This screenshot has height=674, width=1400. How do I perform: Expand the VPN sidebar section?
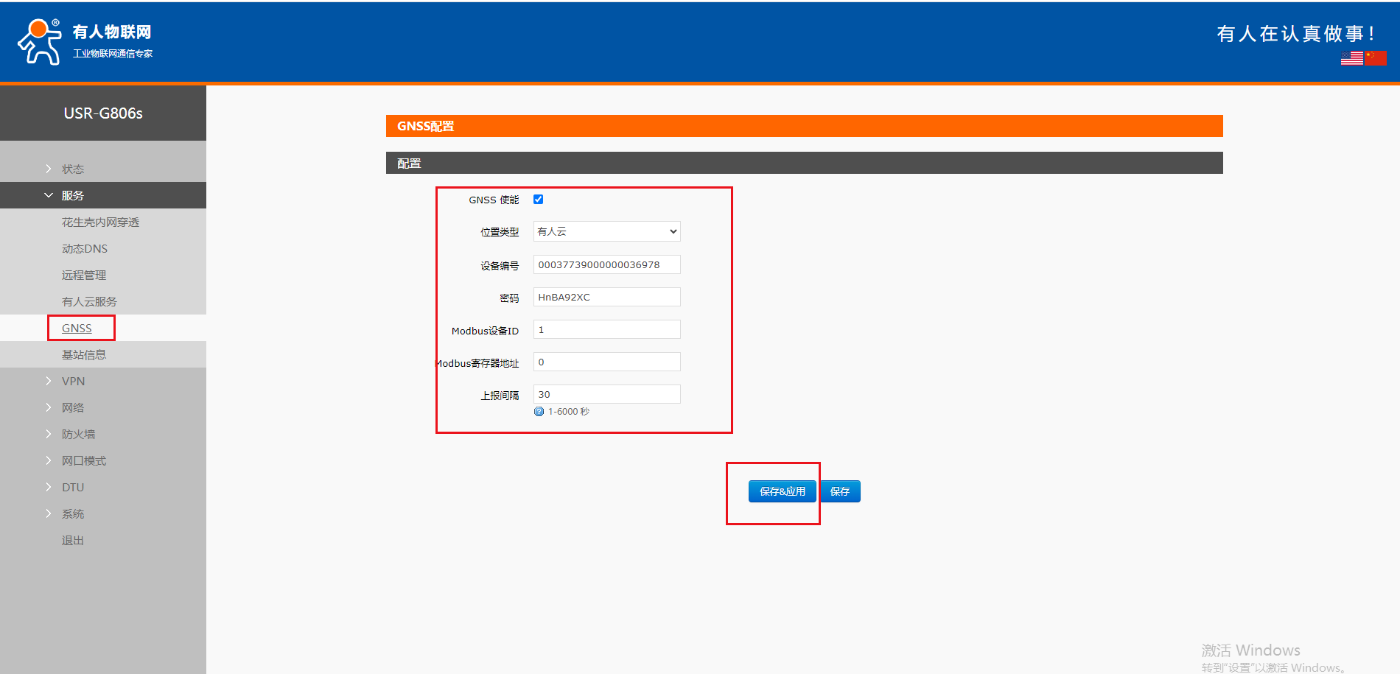pos(73,381)
